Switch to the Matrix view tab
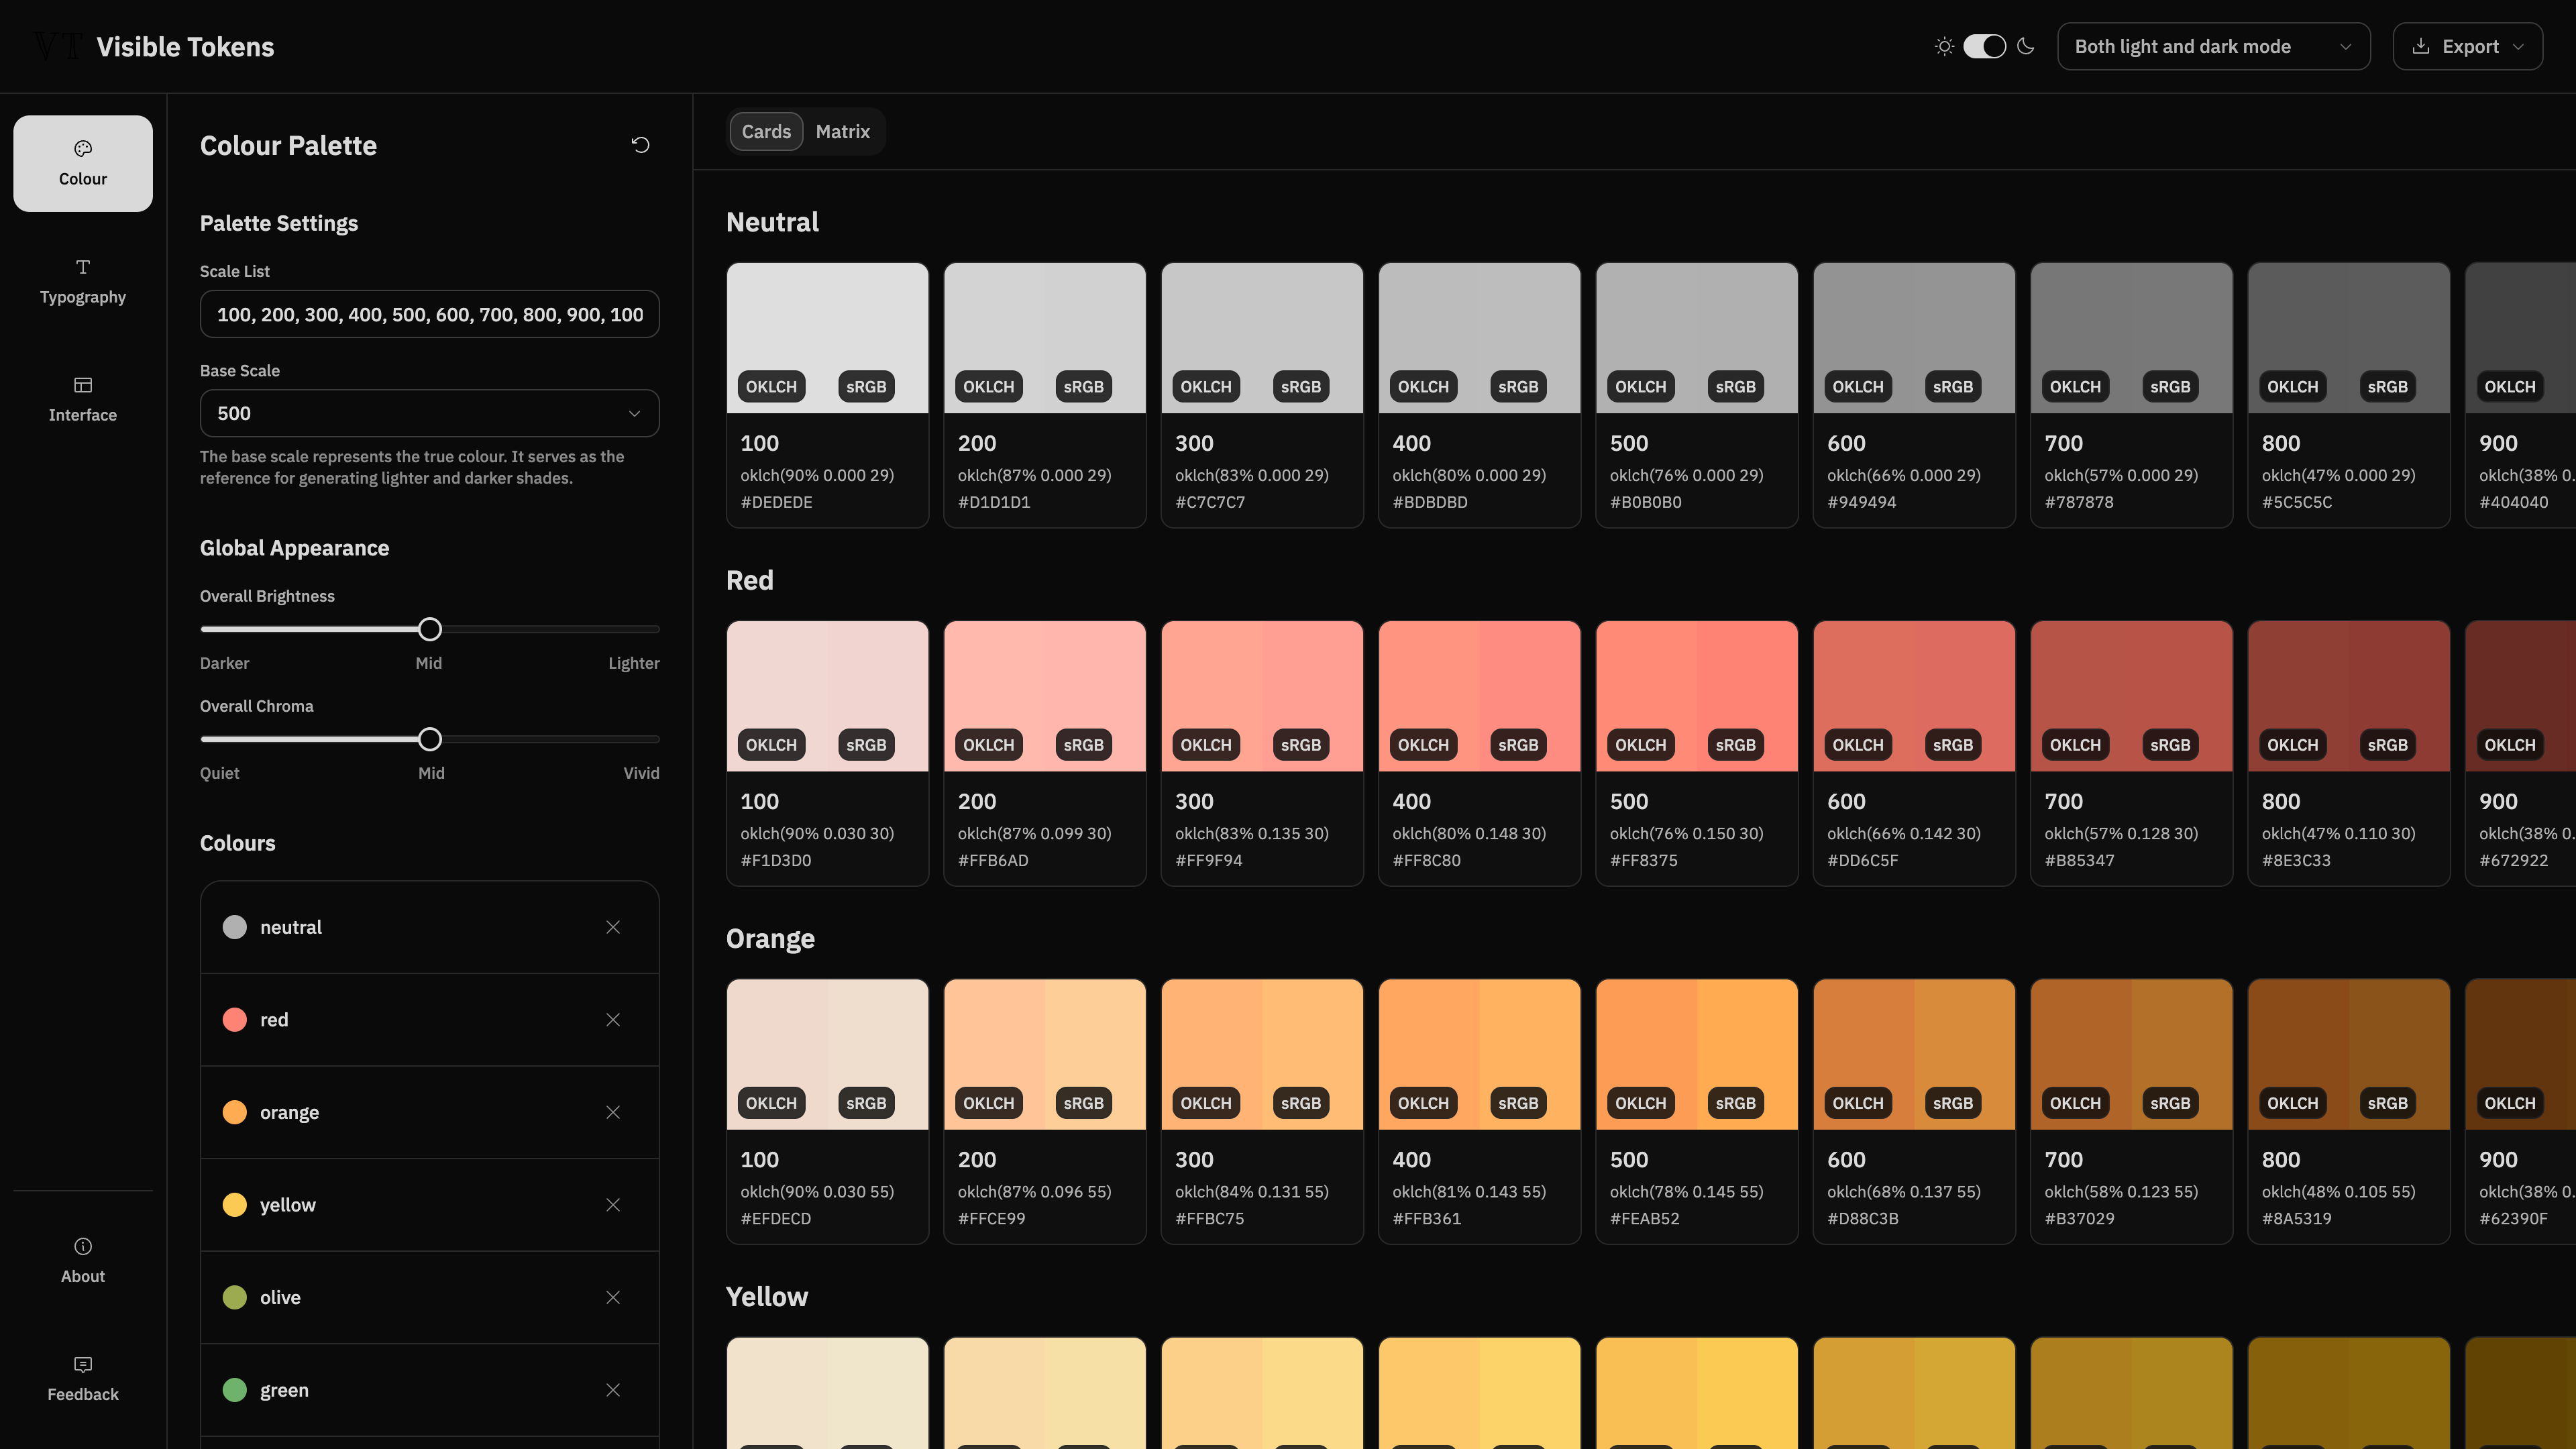Viewport: 2576px width, 1449px height. 842,131
